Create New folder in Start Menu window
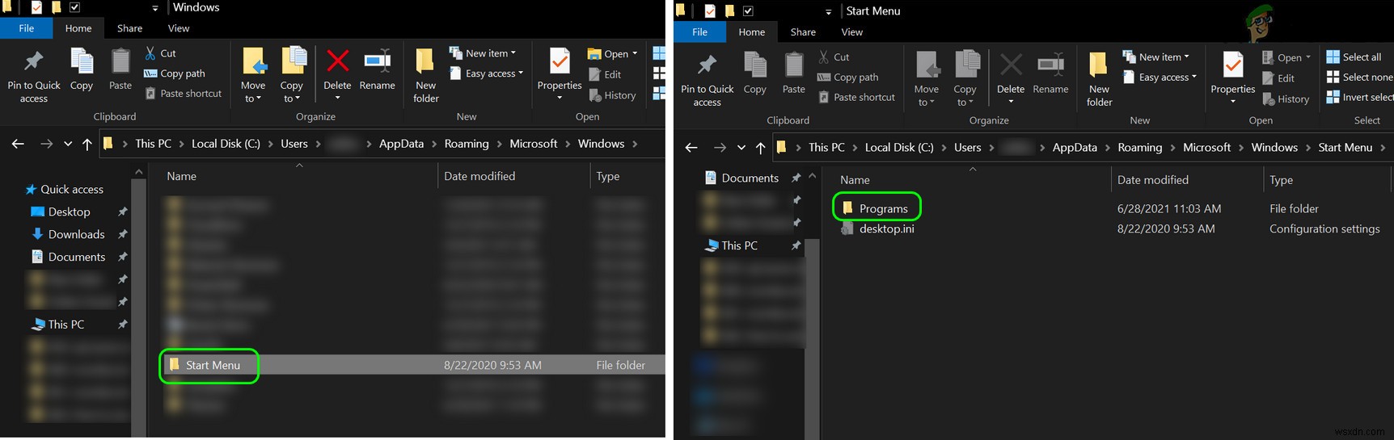Screen dimensions: 1394x440 [x=1099, y=80]
